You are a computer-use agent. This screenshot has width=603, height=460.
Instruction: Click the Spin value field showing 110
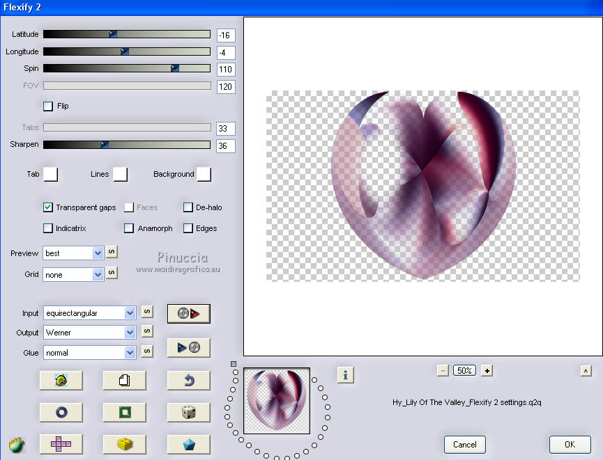(x=226, y=70)
